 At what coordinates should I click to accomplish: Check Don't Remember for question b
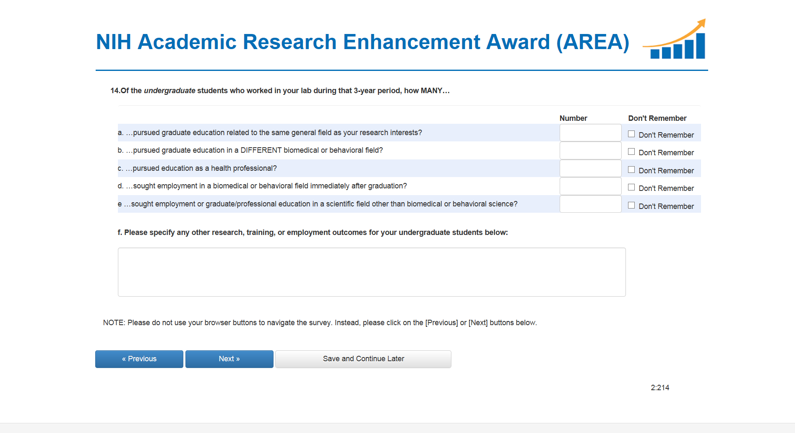click(x=631, y=152)
